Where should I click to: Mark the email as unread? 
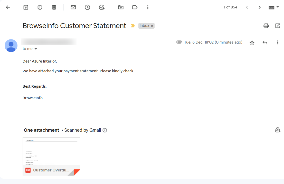coord(73,7)
